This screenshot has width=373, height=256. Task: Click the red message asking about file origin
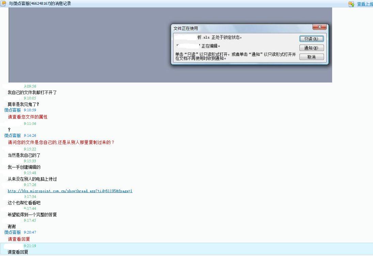(x=61, y=142)
